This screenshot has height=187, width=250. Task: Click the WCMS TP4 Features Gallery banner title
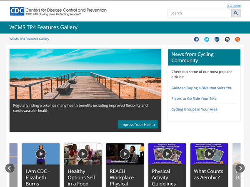point(43,27)
